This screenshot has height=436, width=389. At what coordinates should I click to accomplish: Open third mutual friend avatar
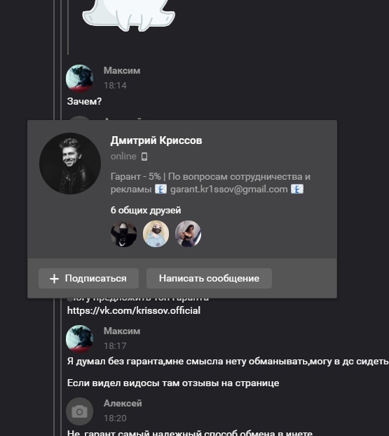[x=188, y=234]
